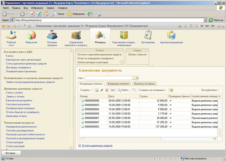Click navigation panel scroll down arrow
The height and width of the screenshot is (161, 226).
(x=71, y=148)
